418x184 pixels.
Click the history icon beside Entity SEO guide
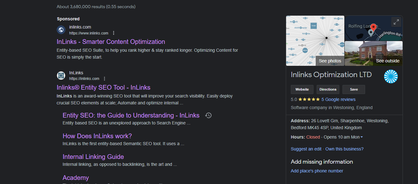point(208,115)
